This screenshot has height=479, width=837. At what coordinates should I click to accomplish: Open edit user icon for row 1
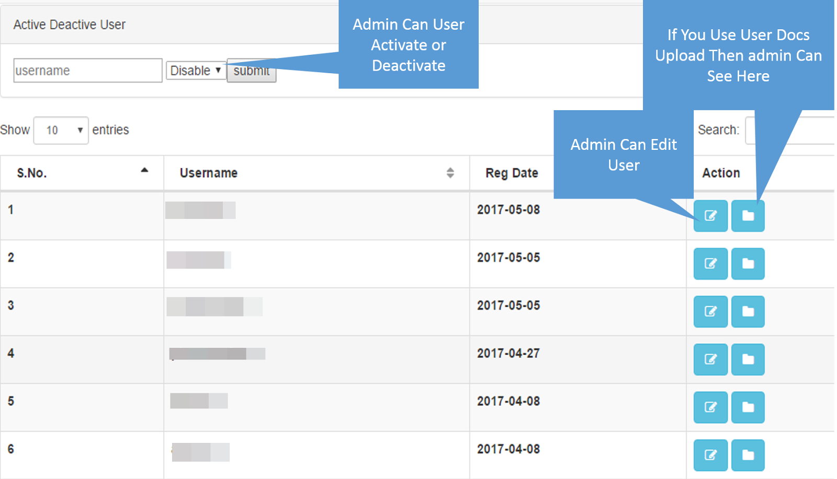[710, 216]
